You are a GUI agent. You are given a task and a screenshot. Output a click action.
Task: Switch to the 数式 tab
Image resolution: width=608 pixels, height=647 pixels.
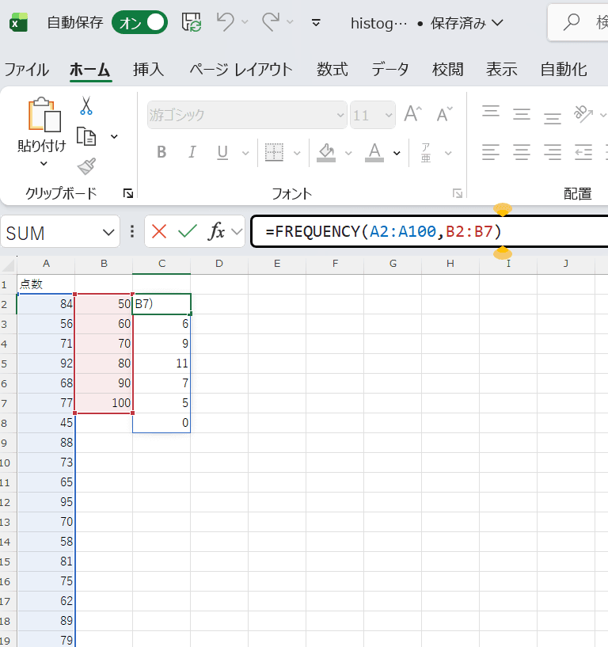point(332,70)
